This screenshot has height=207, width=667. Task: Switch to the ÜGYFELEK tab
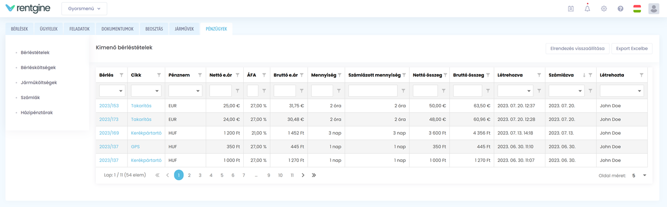[x=49, y=29]
